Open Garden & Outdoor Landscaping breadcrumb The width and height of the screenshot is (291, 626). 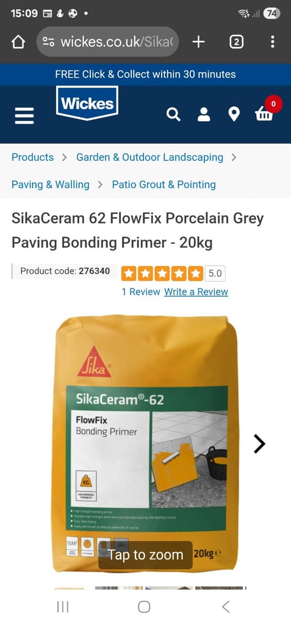tap(149, 157)
